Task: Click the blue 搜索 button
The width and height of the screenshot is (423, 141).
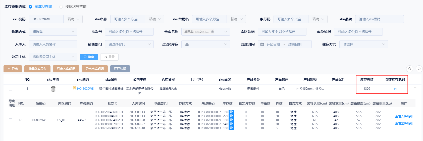Action: [x=89, y=57]
